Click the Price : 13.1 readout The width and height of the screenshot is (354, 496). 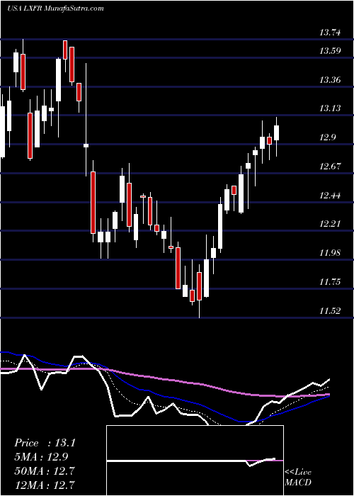[x=45, y=443]
